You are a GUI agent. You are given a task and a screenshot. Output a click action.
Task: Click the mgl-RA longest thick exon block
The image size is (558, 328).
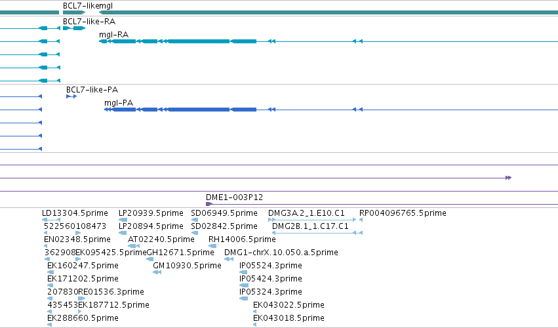(198, 41)
